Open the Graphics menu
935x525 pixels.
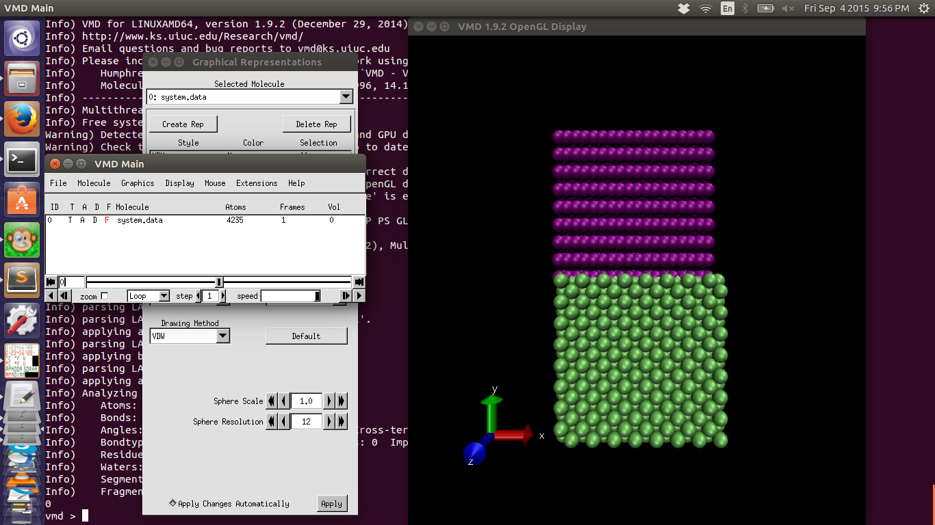138,183
